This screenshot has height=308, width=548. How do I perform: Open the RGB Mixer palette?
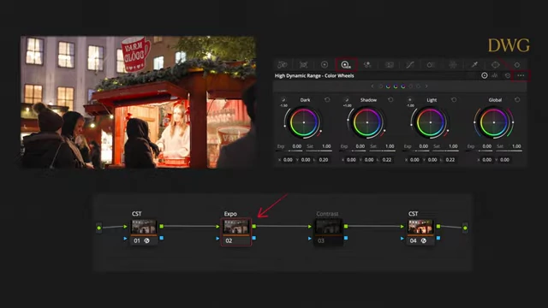click(x=367, y=65)
